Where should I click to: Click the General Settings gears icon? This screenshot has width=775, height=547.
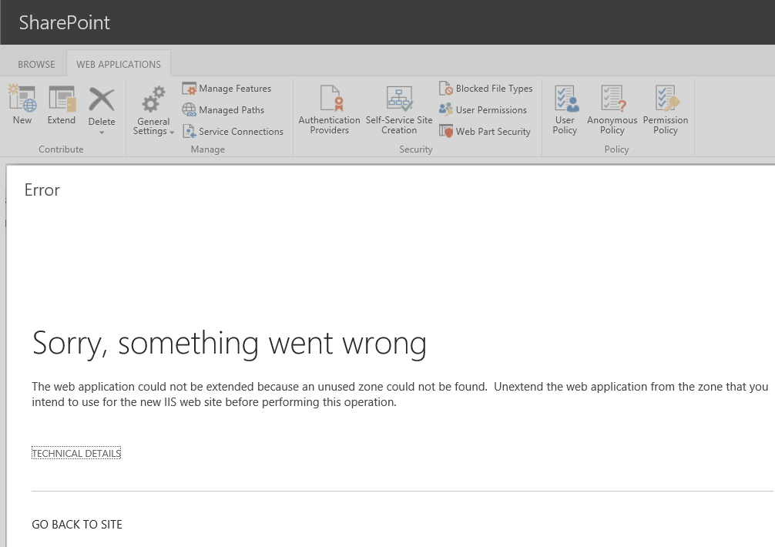click(x=153, y=99)
